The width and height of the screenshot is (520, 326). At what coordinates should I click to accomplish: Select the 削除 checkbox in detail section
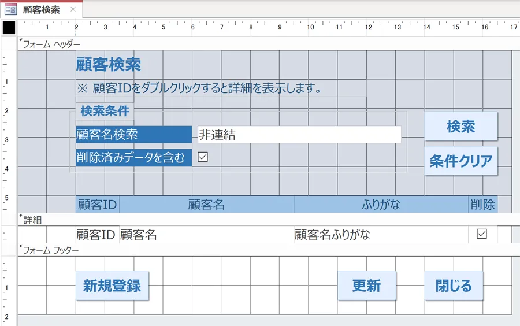[482, 234]
